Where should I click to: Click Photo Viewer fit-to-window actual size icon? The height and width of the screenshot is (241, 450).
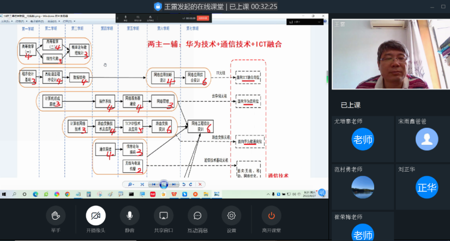tap(142, 184)
